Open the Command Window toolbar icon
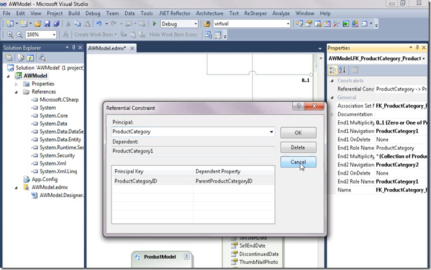 pyautogui.click(x=364, y=24)
